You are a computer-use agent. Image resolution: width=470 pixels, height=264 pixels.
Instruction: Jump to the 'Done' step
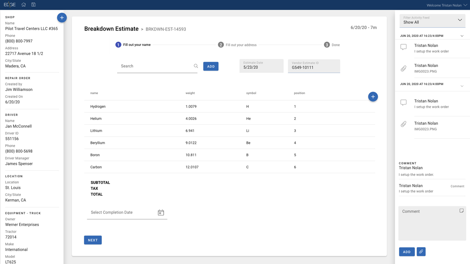coord(332,45)
